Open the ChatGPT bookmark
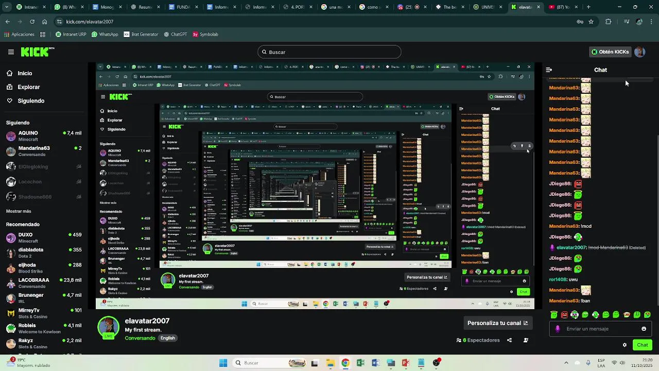The width and height of the screenshot is (659, 371). click(x=176, y=35)
